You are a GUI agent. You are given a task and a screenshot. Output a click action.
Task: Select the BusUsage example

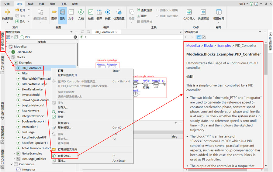click(28, 132)
